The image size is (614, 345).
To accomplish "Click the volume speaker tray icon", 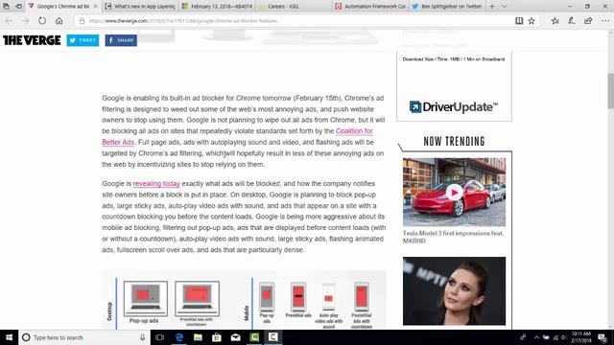I will [x=564, y=337].
